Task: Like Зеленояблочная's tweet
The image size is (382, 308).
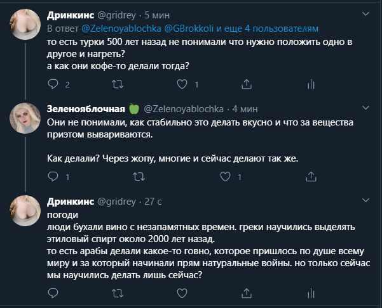Action: 182,177
